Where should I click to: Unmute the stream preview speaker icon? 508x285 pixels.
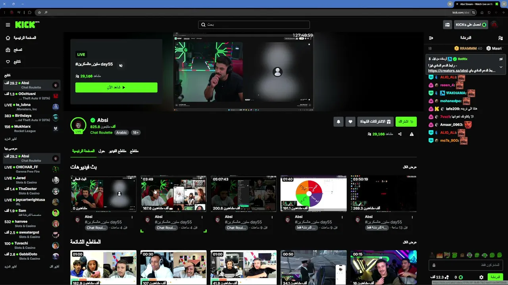(x=121, y=65)
